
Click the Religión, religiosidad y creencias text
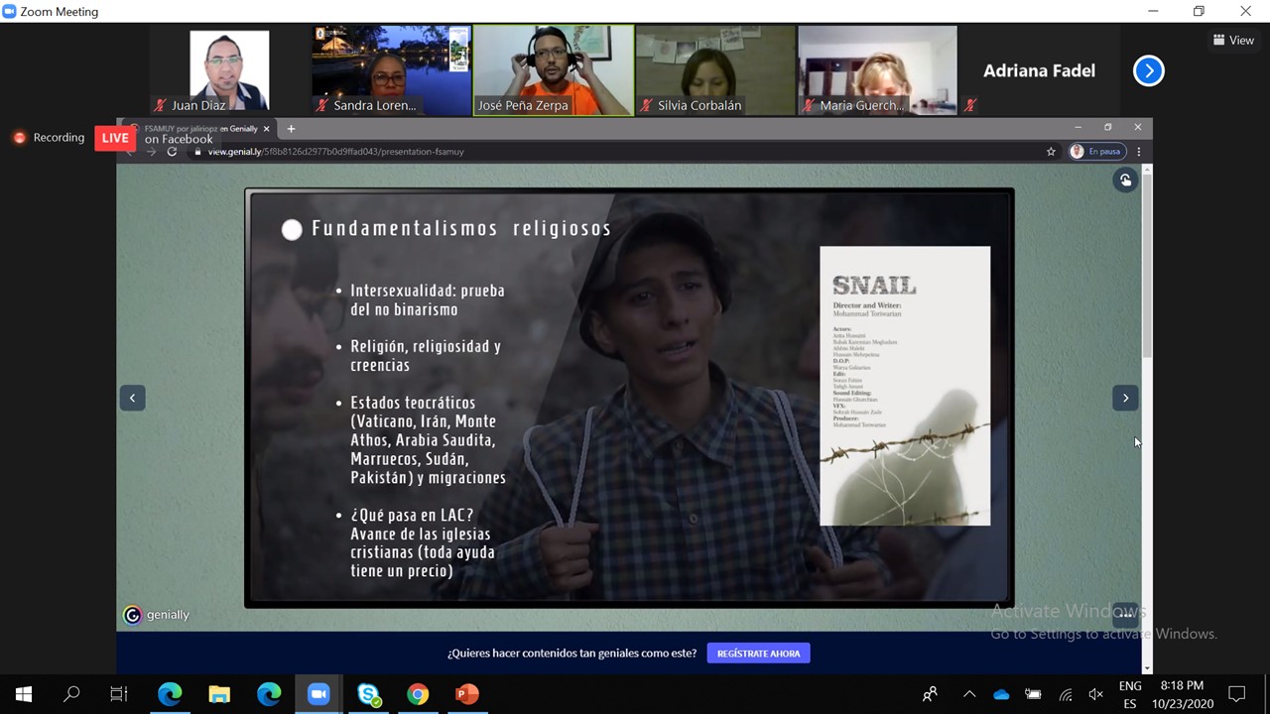426,355
